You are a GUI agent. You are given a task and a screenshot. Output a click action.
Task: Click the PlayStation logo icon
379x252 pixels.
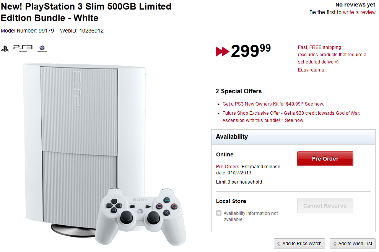[x=5, y=48]
